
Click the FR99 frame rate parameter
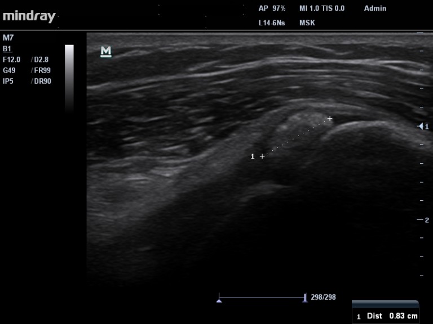[41, 70]
